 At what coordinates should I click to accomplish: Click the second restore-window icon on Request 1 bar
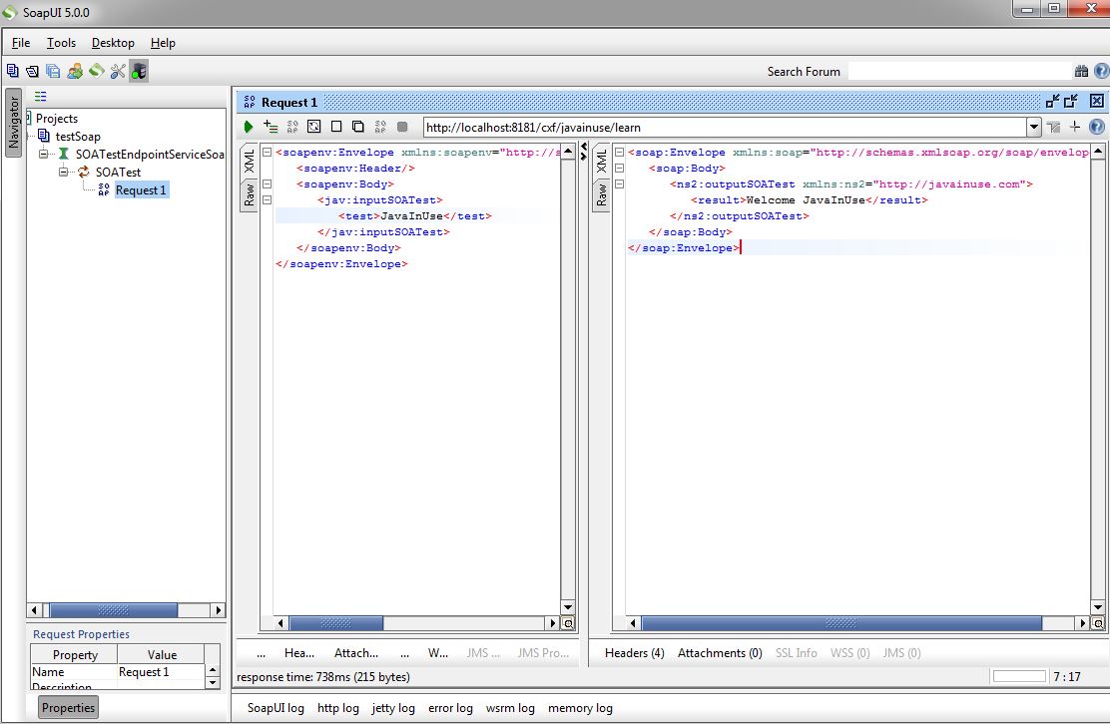tap(1070, 101)
